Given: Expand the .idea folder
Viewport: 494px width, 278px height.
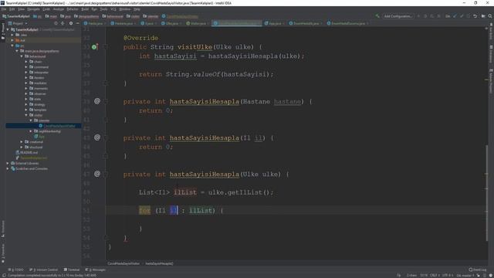Looking at the screenshot, I should [x=12, y=35].
